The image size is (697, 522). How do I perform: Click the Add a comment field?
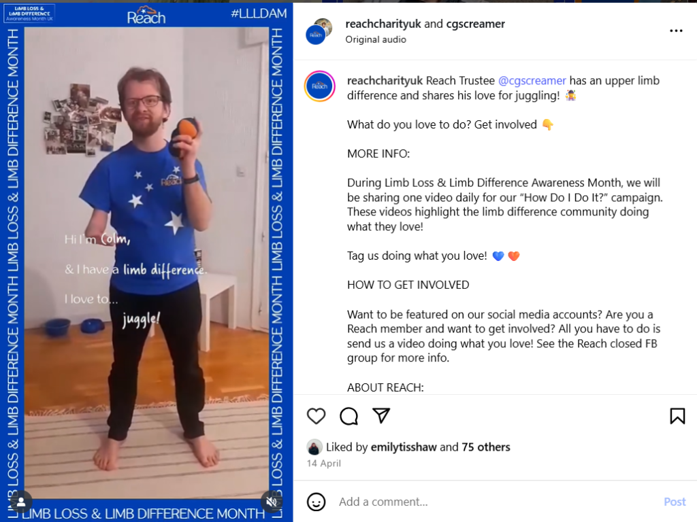pos(496,502)
